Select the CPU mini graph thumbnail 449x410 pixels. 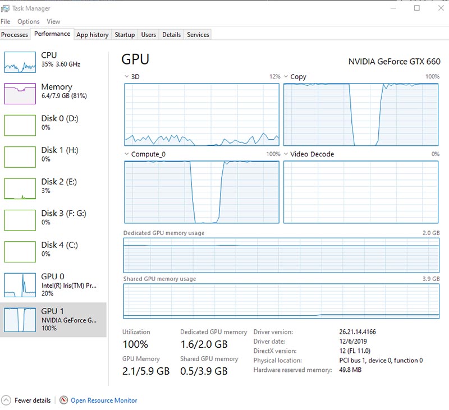tap(20, 62)
